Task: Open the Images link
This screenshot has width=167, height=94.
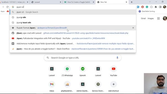Action: click(151, 19)
